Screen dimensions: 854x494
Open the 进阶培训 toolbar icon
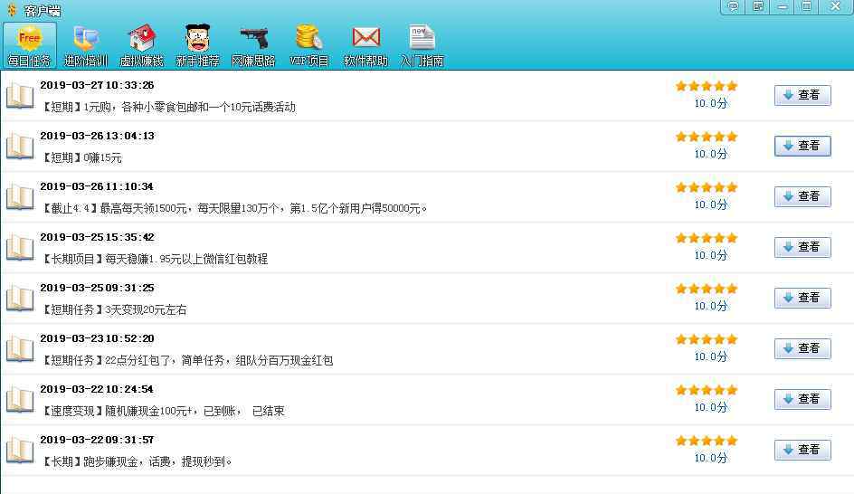[86, 46]
